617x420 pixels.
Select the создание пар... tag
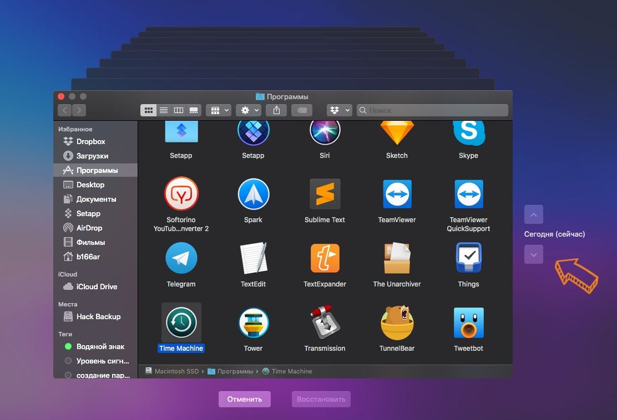(x=95, y=375)
